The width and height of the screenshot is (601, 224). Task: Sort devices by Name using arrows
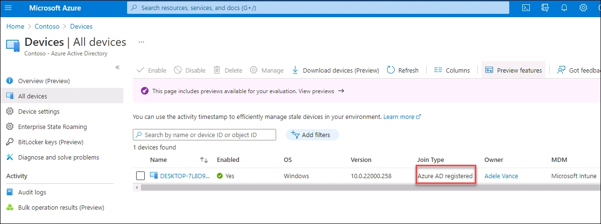click(x=204, y=160)
